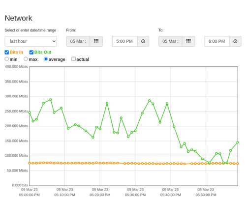Viewport: 246px width, 198px height.
Task: Enable the actual checkbox
Action: [x=74, y=59]
